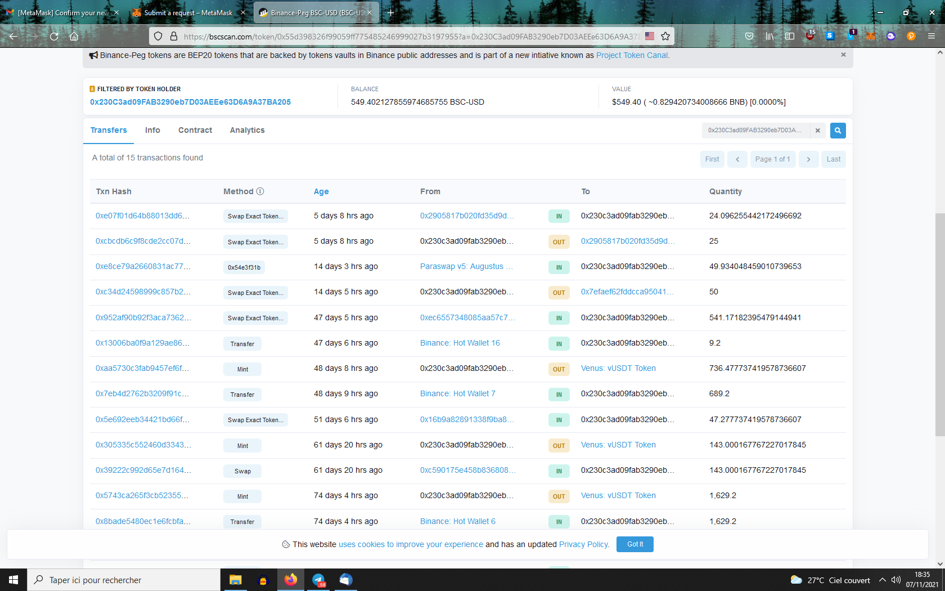Image resolution: width=945 pixels, height=591 pixels.
Task: Open the Firefox hamburger menu
Action: (x=931, y=36)
